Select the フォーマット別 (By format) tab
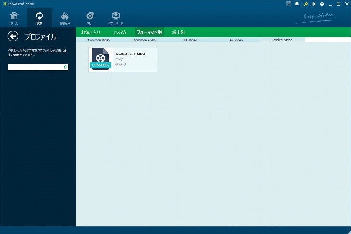Screen dimensions: 351x234 click(149, 32)
